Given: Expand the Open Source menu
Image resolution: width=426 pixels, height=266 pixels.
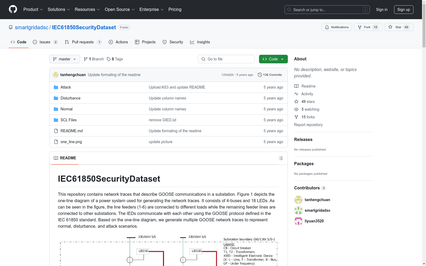Looking at the screenshot, I should 120,9.
